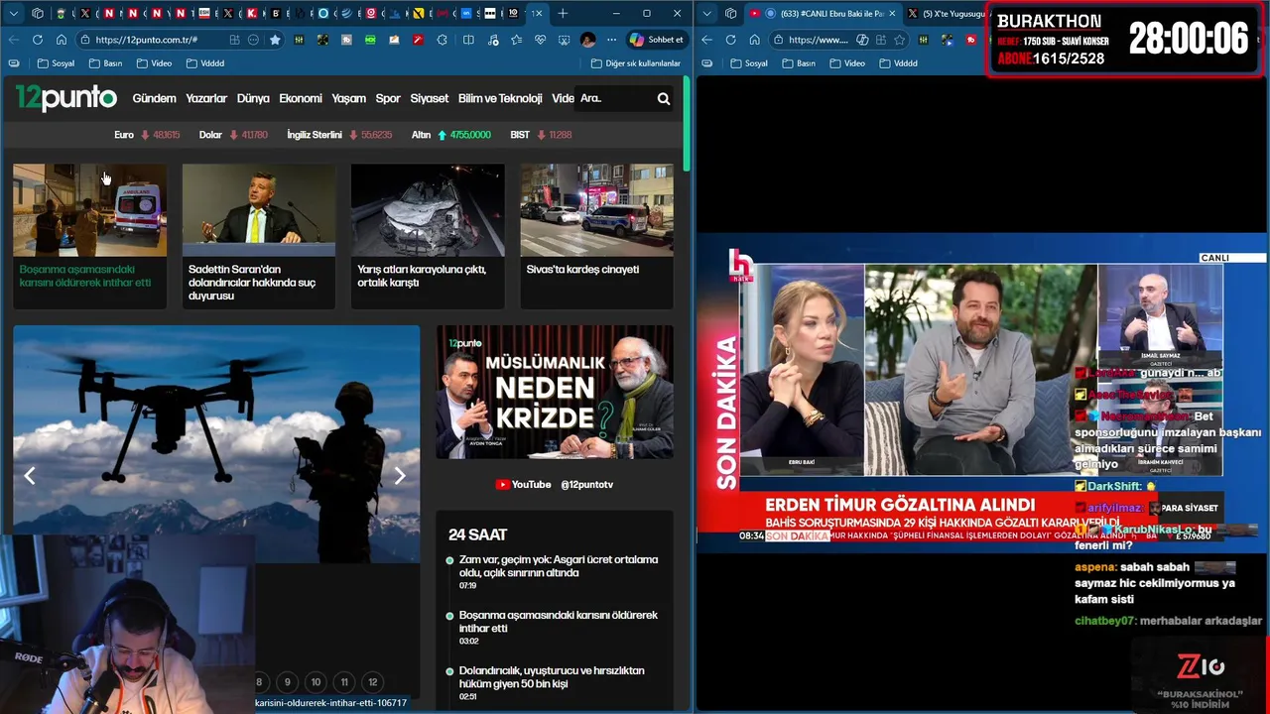Close the CANLI Ebru Baki tab
Viewport: 1270px width, 714px height.
coord(891,13)
